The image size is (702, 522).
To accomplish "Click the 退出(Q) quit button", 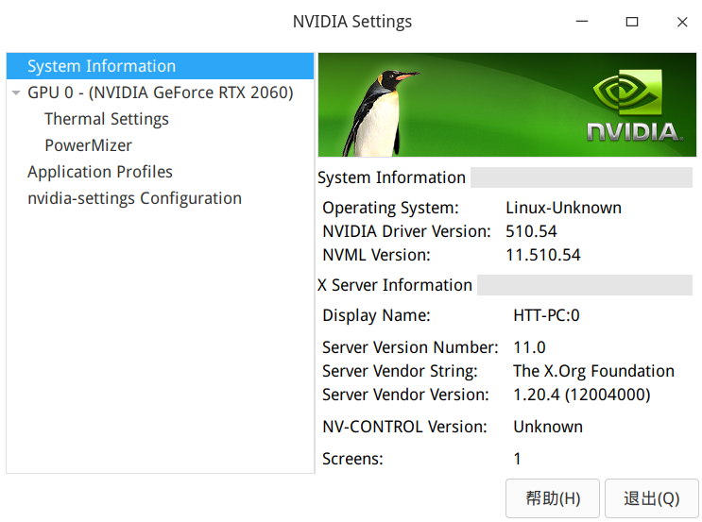I will (x=652, y=498).
